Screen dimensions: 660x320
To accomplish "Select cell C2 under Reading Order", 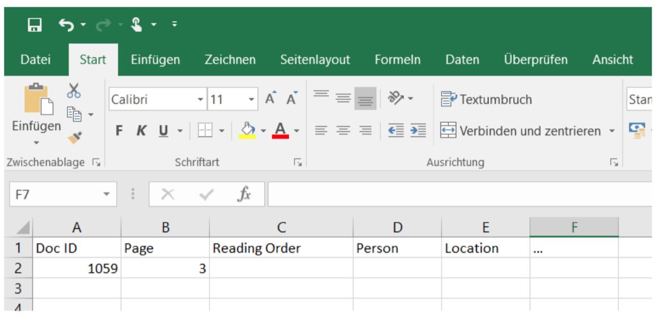I will pos(281,268).
